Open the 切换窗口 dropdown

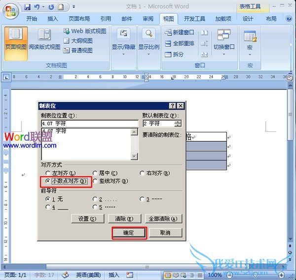click(224, 42)
